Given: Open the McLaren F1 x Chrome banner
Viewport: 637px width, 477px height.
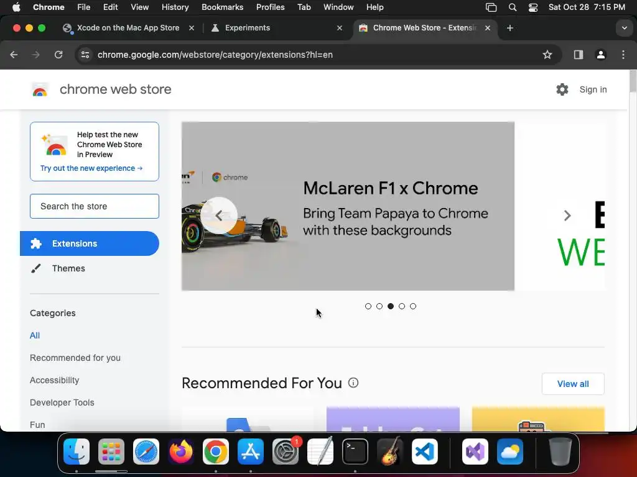Looking at the screenshot, I should click(x=348, y=206).
